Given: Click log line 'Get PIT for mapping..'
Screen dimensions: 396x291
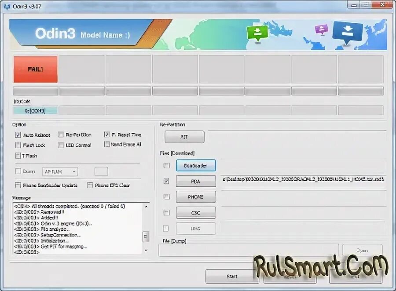Looking at the screenshot, I should pos(51,246).
